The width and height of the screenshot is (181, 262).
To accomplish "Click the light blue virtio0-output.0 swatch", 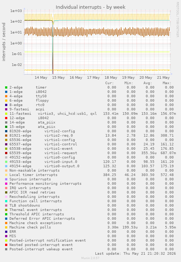I will (x=6, y=166).
